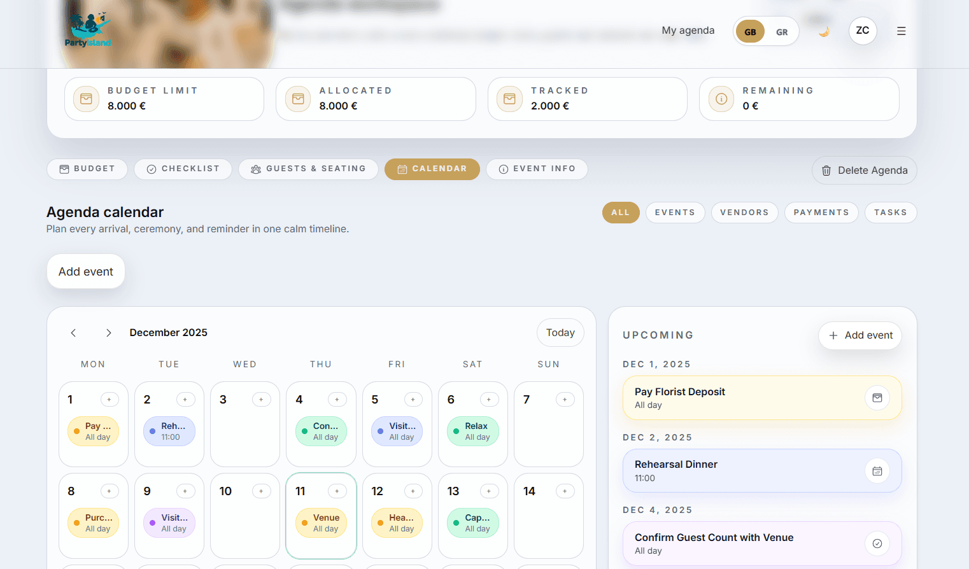Screen dimensions: 969x569
Task: Click the checkmark icon on Confirm Guest Count
Action: click(x=877, y=543)
